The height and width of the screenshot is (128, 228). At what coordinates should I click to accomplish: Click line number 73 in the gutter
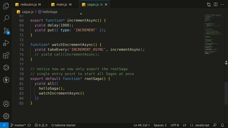tap(21, 45)
